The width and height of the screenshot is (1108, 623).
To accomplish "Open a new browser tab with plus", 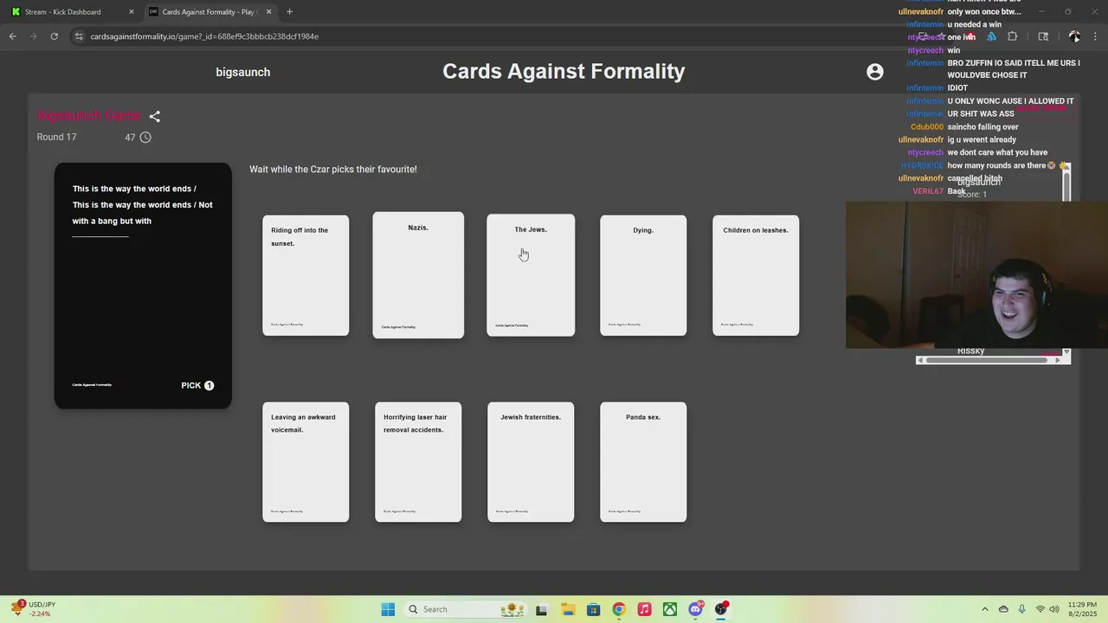I will pyautogui.click(x=289, y=12).
